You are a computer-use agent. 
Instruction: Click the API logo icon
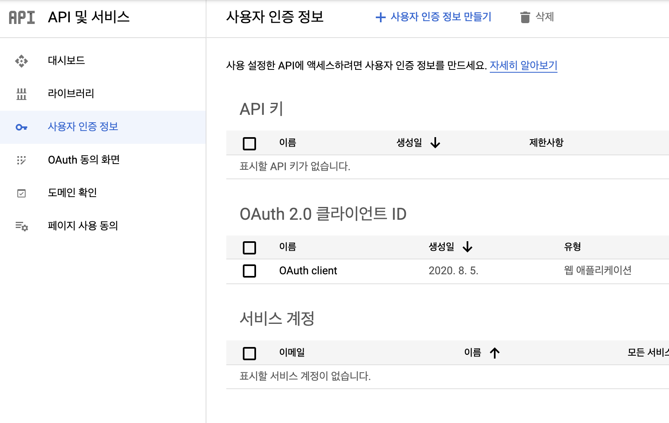[22, 17]
